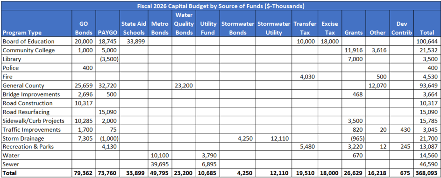The width and height of the screenshot is (441, 178).
Task: Select the GO Bonds total '79,362'
Action: click(x=84, y=173)
